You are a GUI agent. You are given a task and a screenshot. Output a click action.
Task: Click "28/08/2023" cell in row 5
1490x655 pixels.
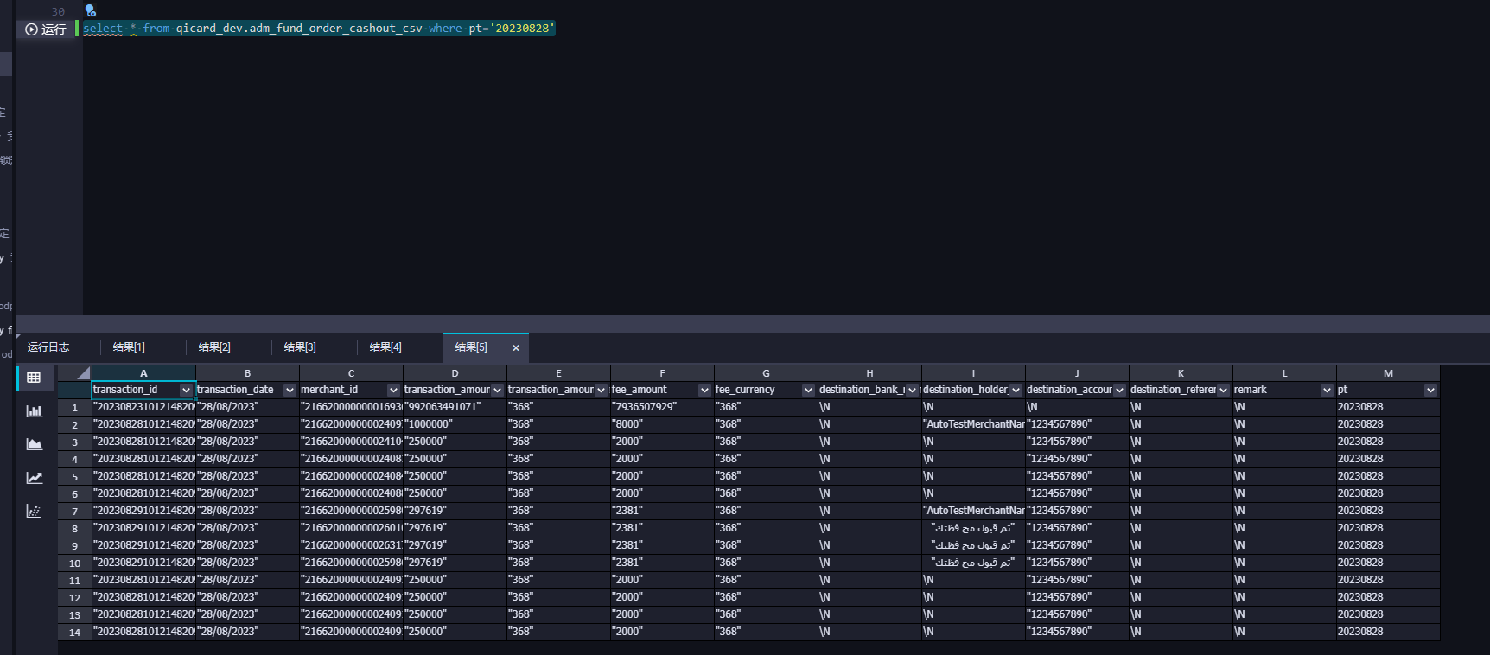(x=247, y=476)
